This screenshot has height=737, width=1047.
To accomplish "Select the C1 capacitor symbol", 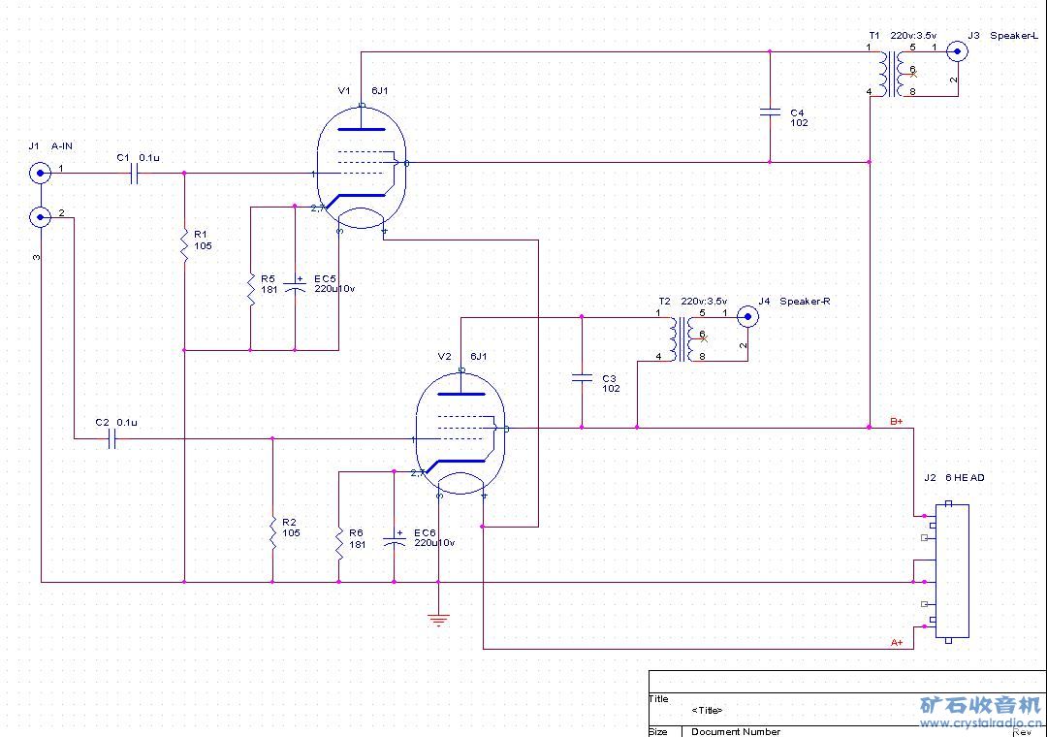I will (134, 174).
